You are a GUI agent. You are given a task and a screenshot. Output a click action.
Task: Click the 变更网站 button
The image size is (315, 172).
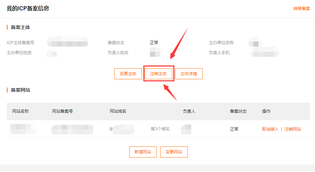pos(174,152)
